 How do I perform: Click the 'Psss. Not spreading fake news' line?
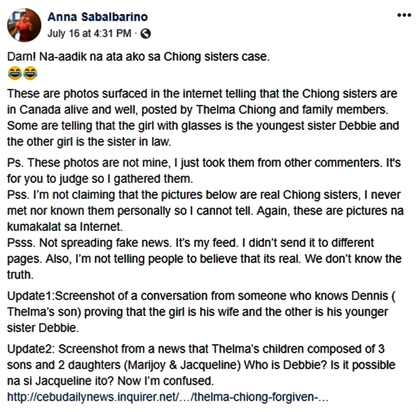(204, 259)
